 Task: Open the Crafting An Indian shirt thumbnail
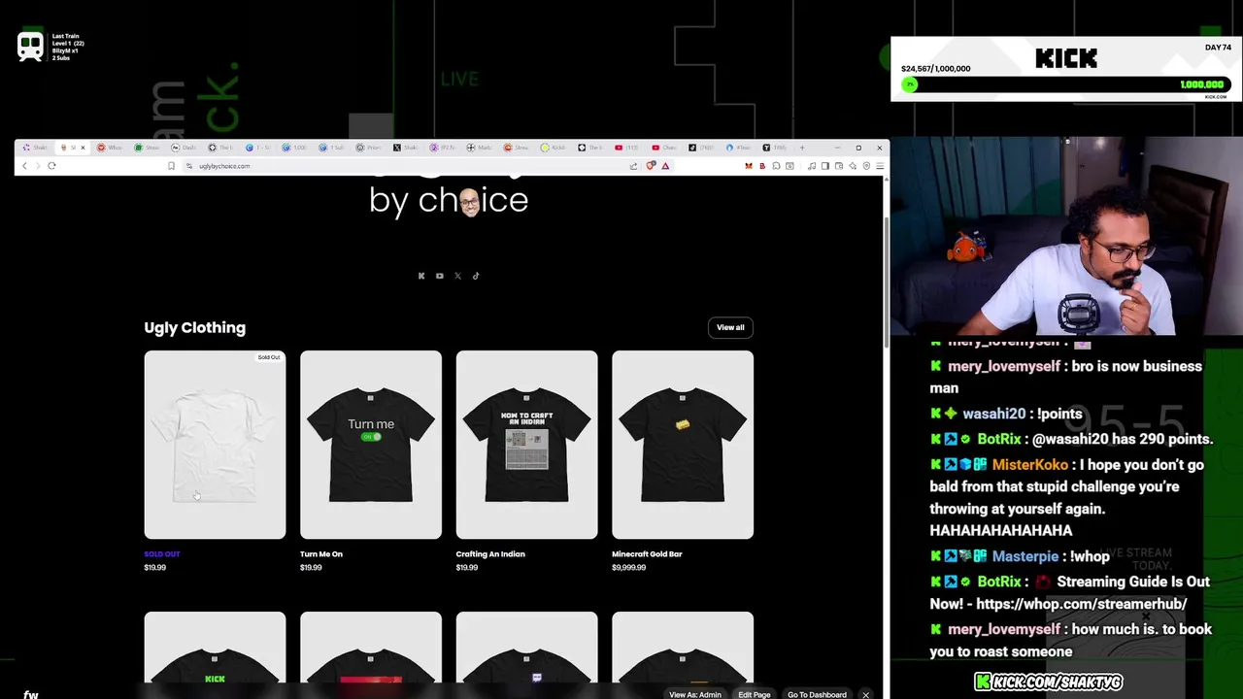click(x=526, y=445)
